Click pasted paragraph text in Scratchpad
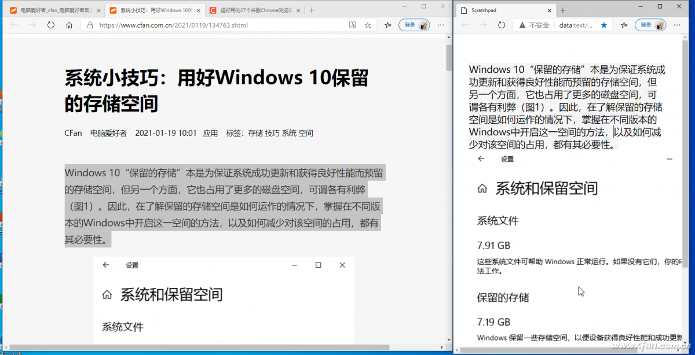695x355 pixels. (568, 107)
